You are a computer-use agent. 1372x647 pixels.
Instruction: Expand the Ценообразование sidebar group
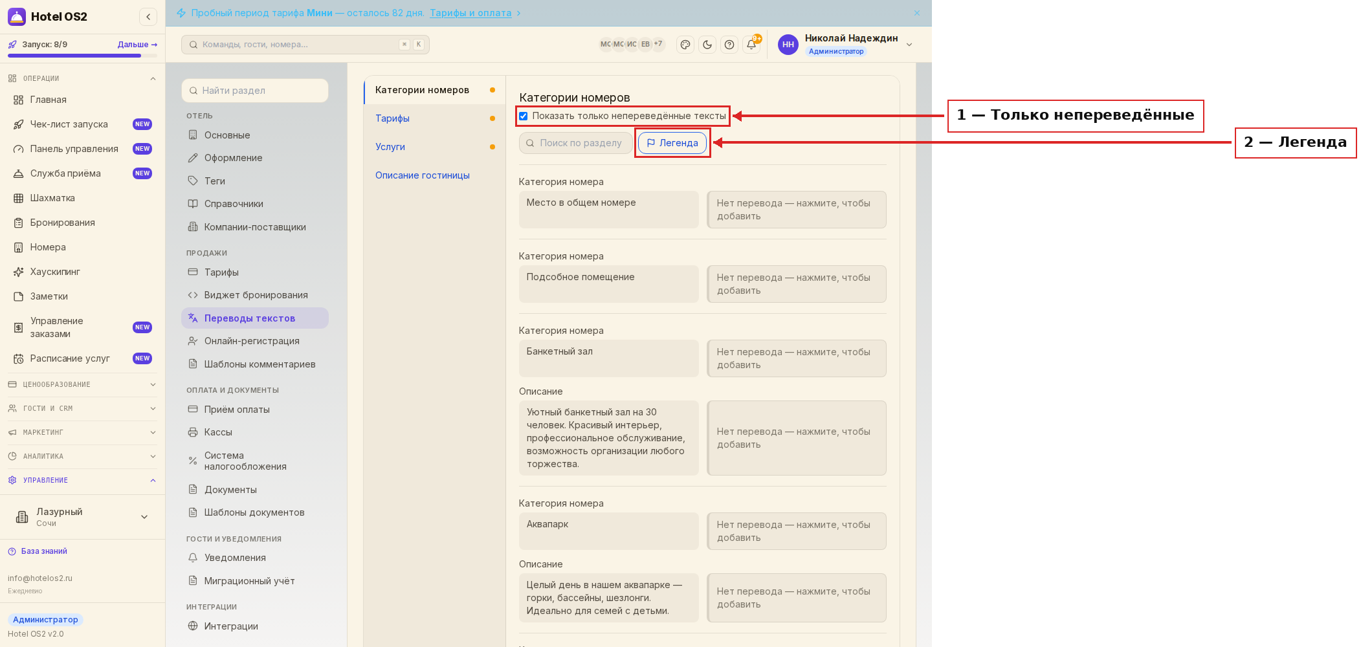82,384
